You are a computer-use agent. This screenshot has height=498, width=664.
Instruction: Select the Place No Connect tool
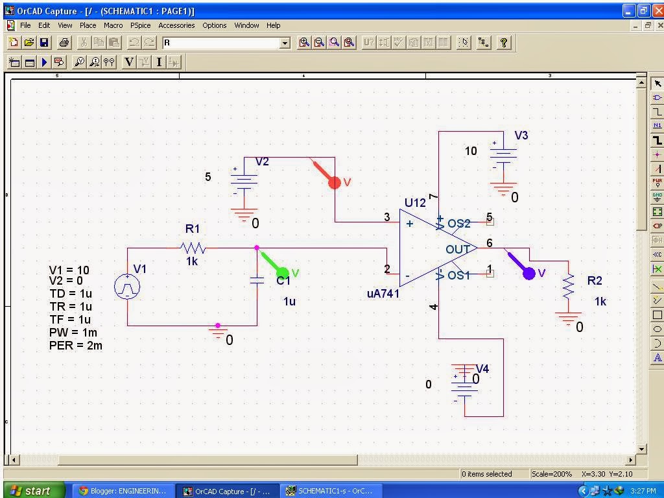(x=658, y=268)
